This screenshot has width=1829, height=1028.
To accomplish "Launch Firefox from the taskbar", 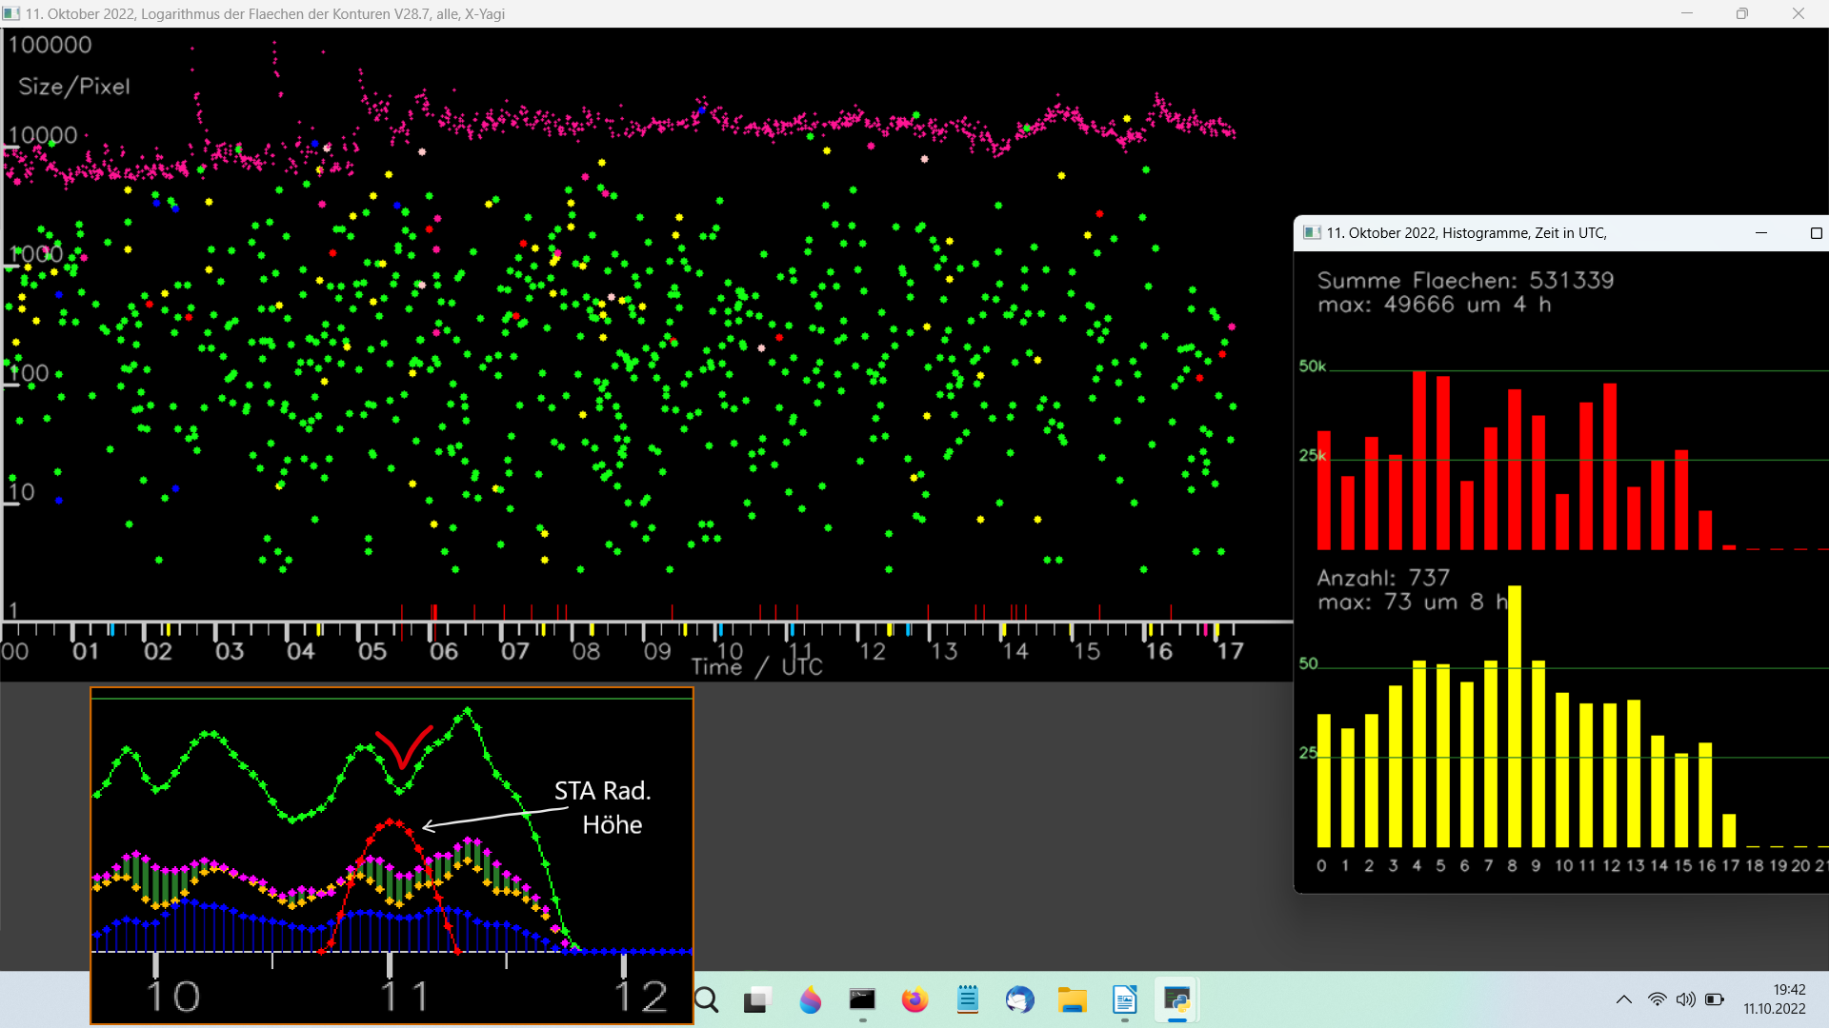I will [x=914, y=1000].
